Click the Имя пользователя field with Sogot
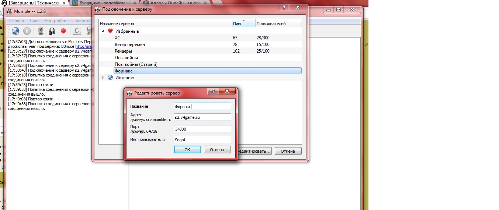This screenshot has height=210, width=499. (x=202, y=139)
